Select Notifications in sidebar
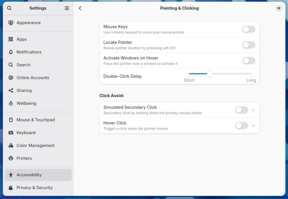 (x=38, y=52)
